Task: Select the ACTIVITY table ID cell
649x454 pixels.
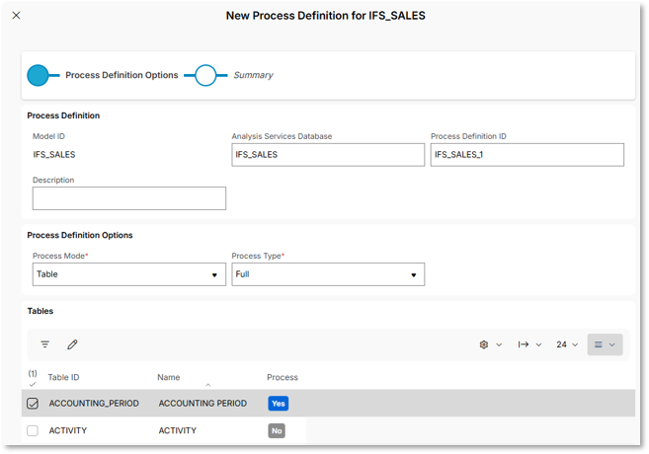Action: click(68, 431)
